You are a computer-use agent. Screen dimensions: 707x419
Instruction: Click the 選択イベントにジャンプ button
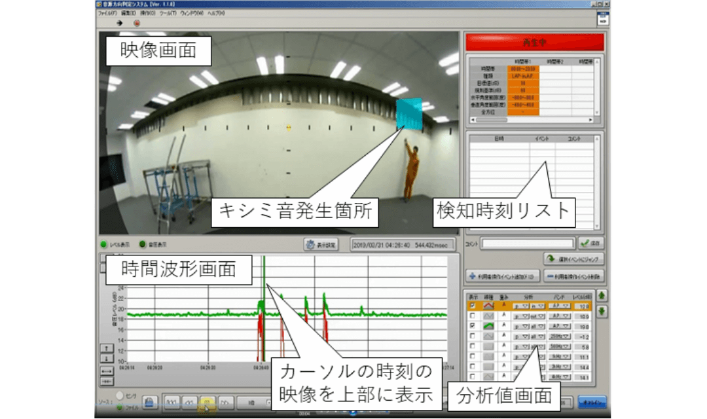574,259
